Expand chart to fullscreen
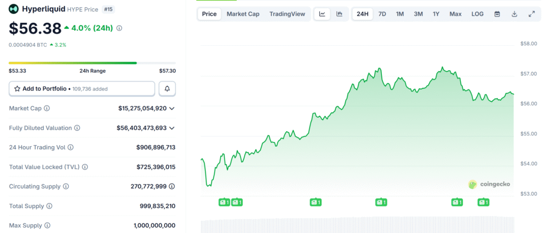The width and height of the screenshot is (546, 233). click(532, 14)
